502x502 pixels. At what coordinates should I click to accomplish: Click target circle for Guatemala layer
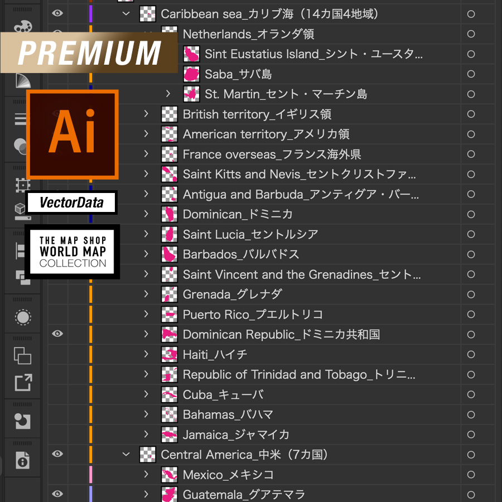point(471,495)
